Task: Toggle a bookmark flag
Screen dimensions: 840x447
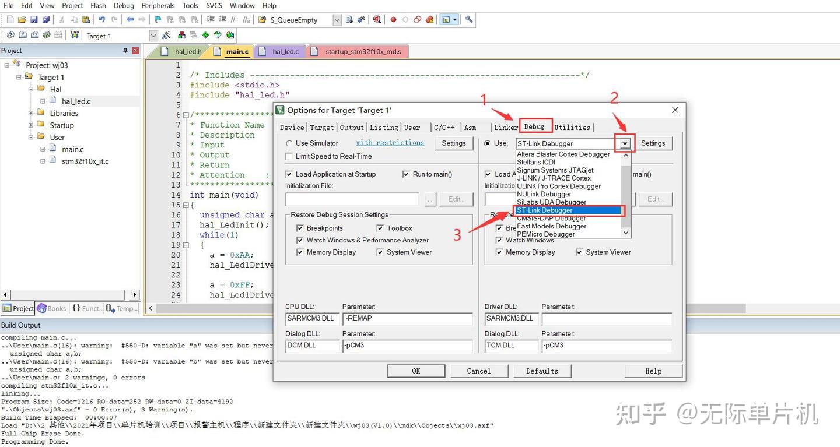Action: (156, 19)
